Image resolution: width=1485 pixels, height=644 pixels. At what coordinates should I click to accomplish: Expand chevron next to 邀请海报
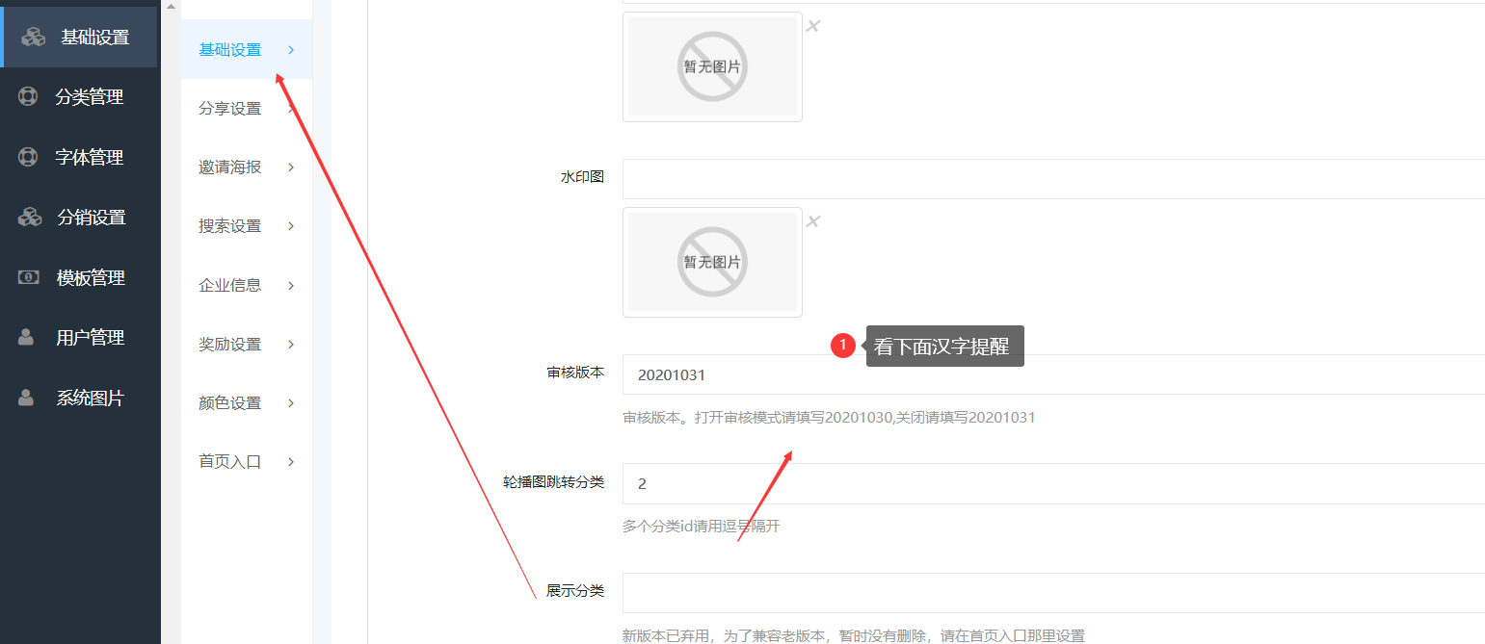(x=291, y=167)
